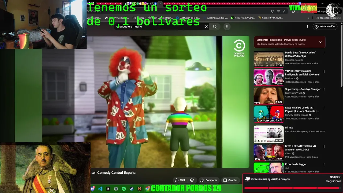Screen dimensions: 343x193
Task: Click the YouTube search magnifier button
Action: [x=215, y=27]
